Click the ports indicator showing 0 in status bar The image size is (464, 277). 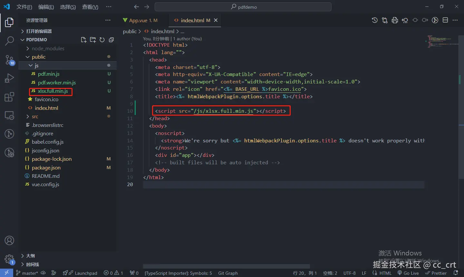tap(134, 273)
